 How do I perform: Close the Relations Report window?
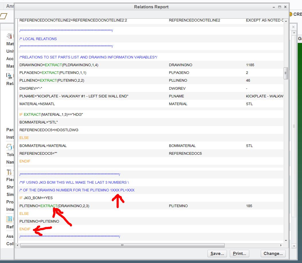(285, 7)
